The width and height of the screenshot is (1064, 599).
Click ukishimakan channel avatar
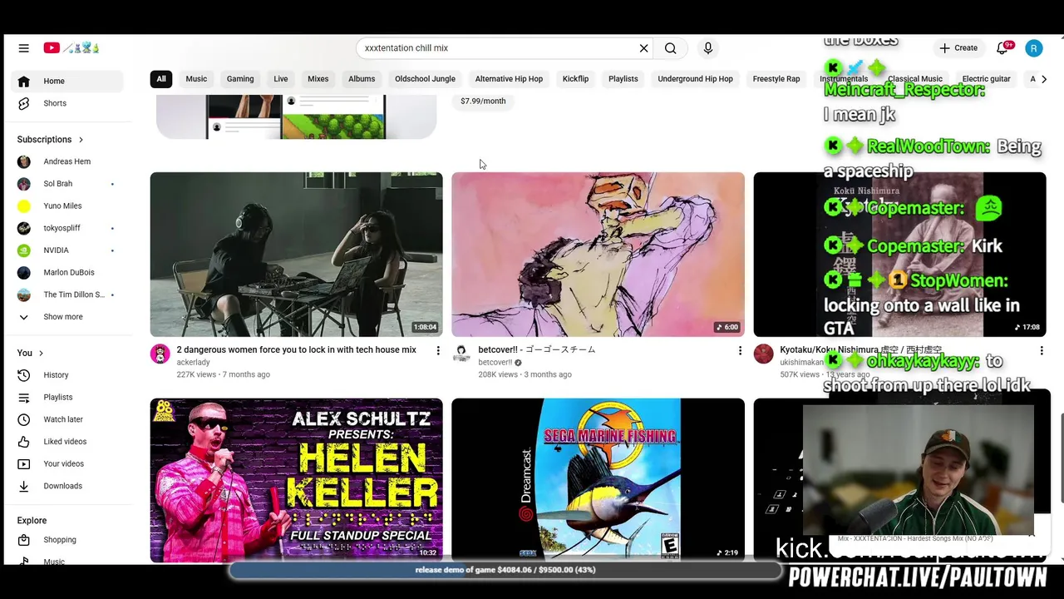click(x=764, y=354)
